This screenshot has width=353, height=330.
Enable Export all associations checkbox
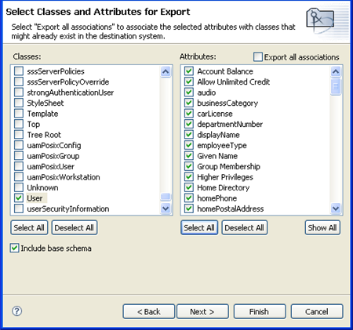(258, 57)
